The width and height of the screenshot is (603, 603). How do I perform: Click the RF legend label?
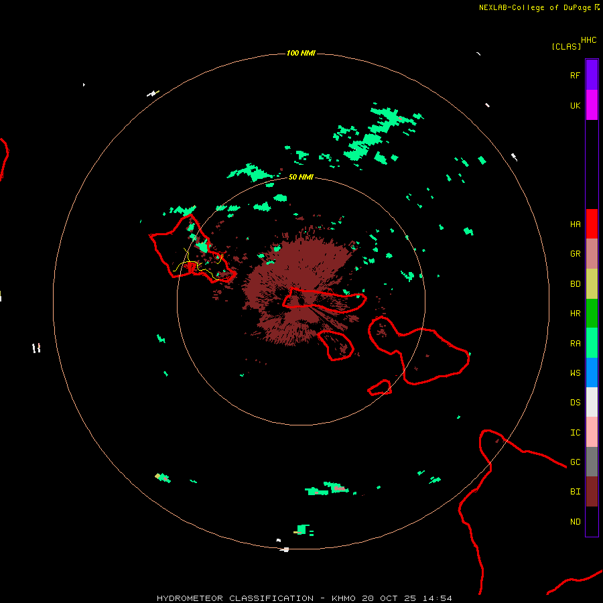(575, 75)
